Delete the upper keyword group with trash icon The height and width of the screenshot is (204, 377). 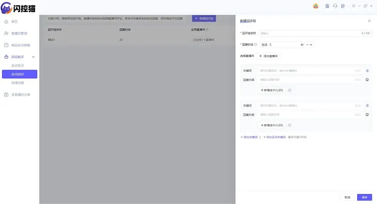[x=367, y=70]
